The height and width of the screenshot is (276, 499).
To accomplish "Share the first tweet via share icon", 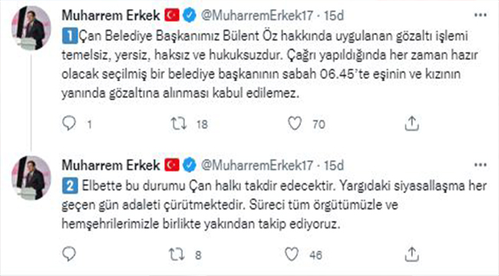I will 411,123.
